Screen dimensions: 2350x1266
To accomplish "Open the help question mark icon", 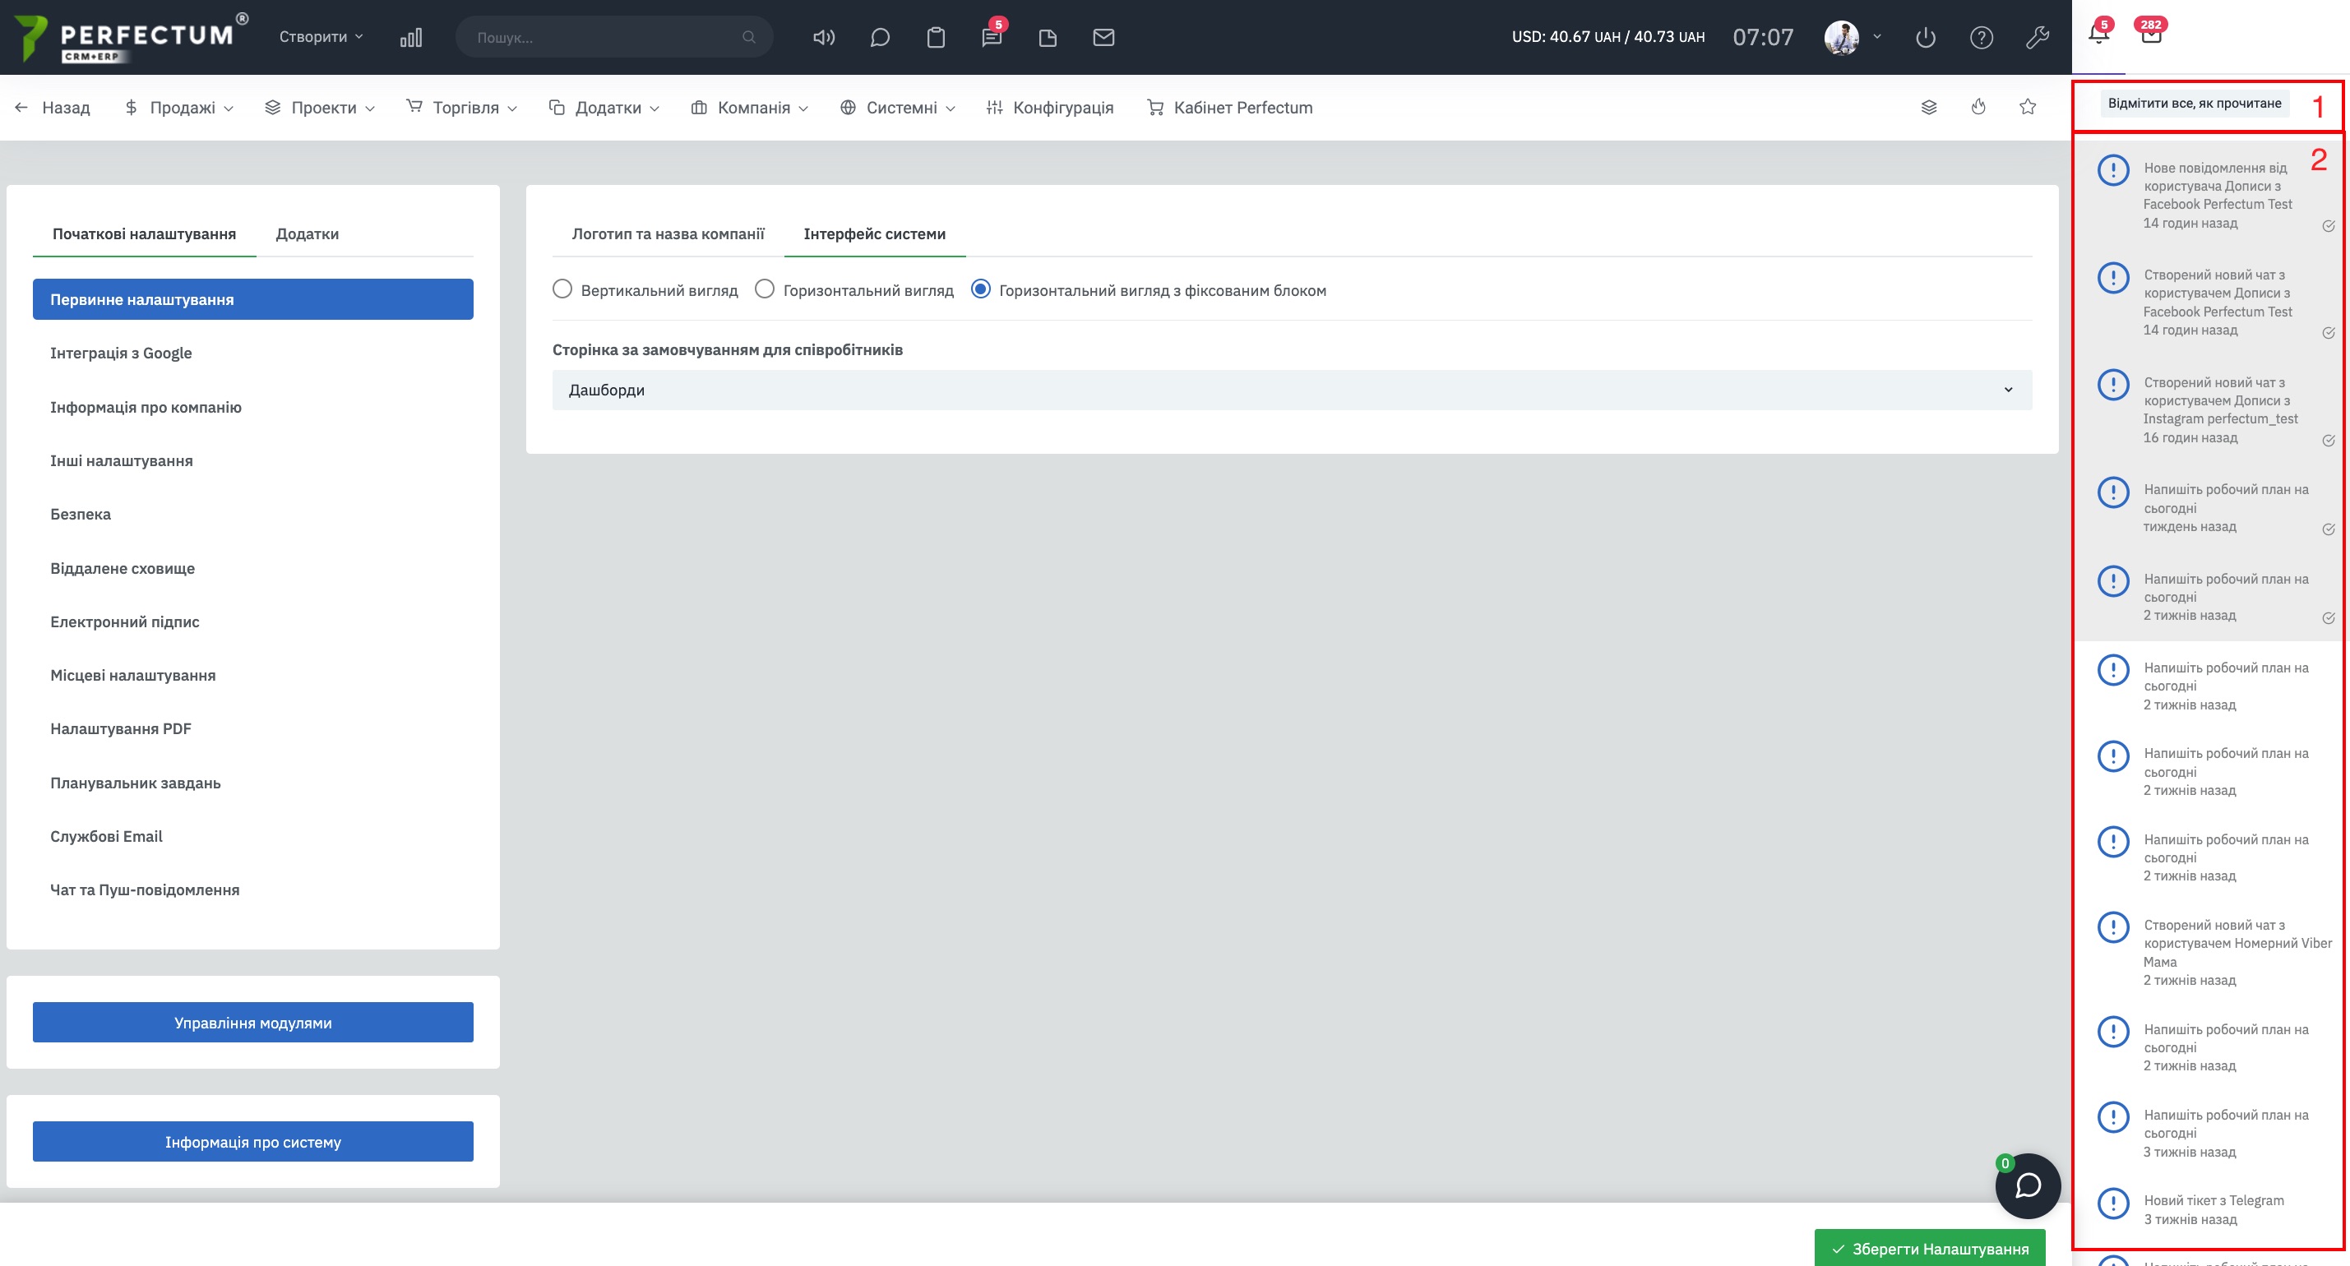I will [1981, 37].
